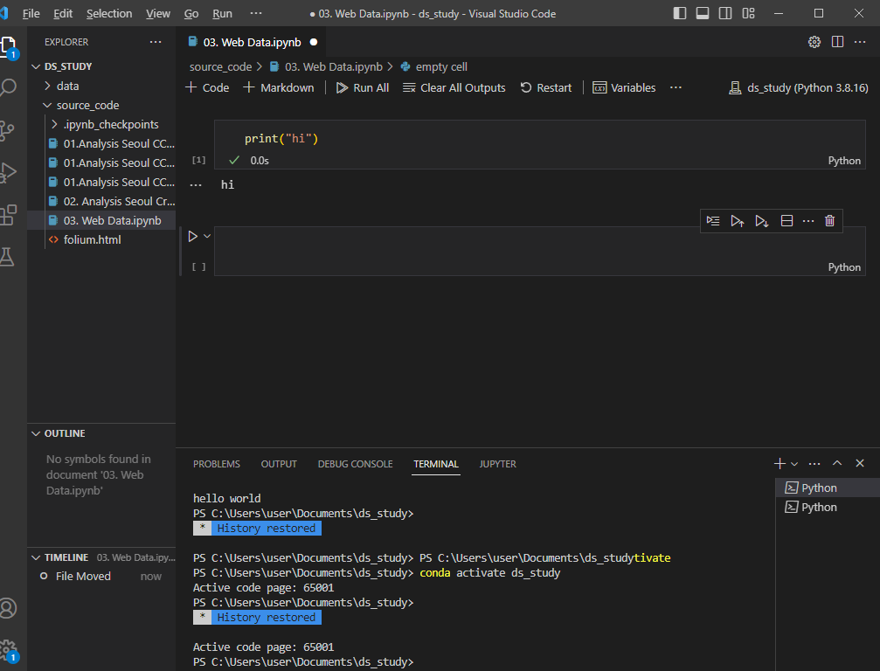
Task: Open the Run and Debug view
Action: click(8, 172)
